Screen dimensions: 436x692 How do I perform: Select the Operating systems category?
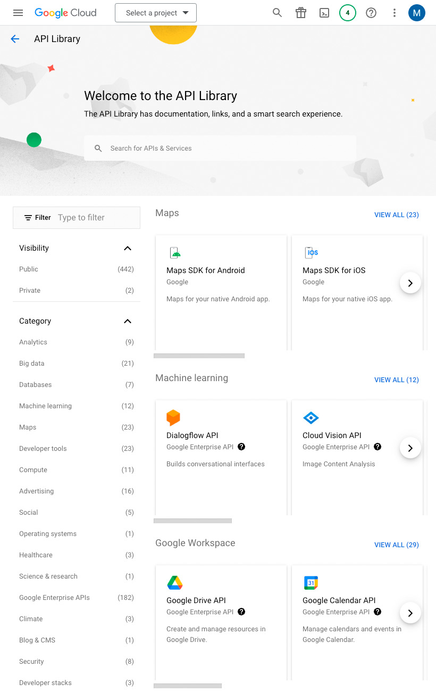pos(77,534)
